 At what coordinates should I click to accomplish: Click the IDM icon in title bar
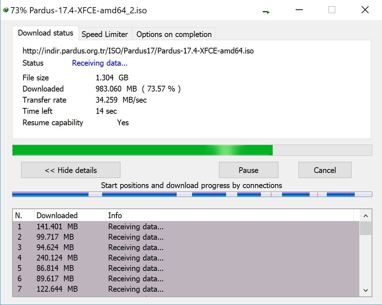(x=5, y=10)
